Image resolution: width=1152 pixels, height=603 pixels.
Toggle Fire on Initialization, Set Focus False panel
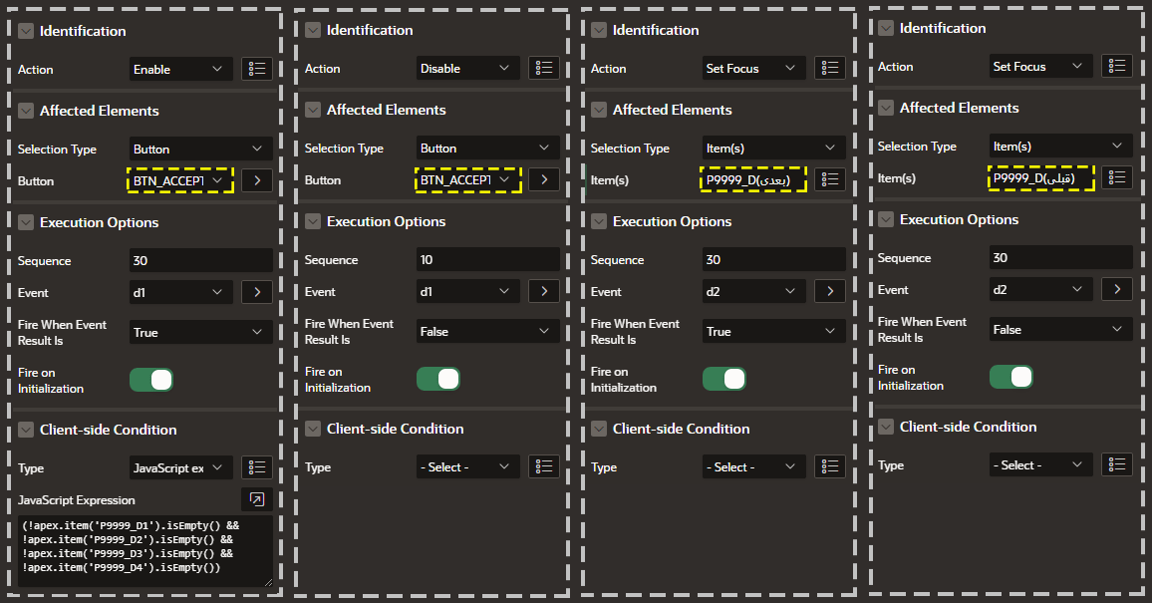(x=1010, y=377)
